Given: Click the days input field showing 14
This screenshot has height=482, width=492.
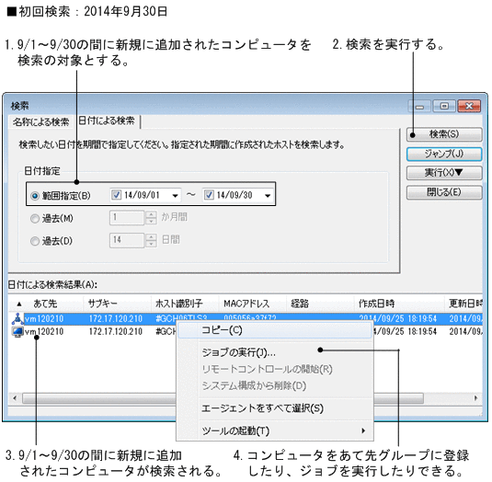Looking at the screenshot, I should point(127,240).
